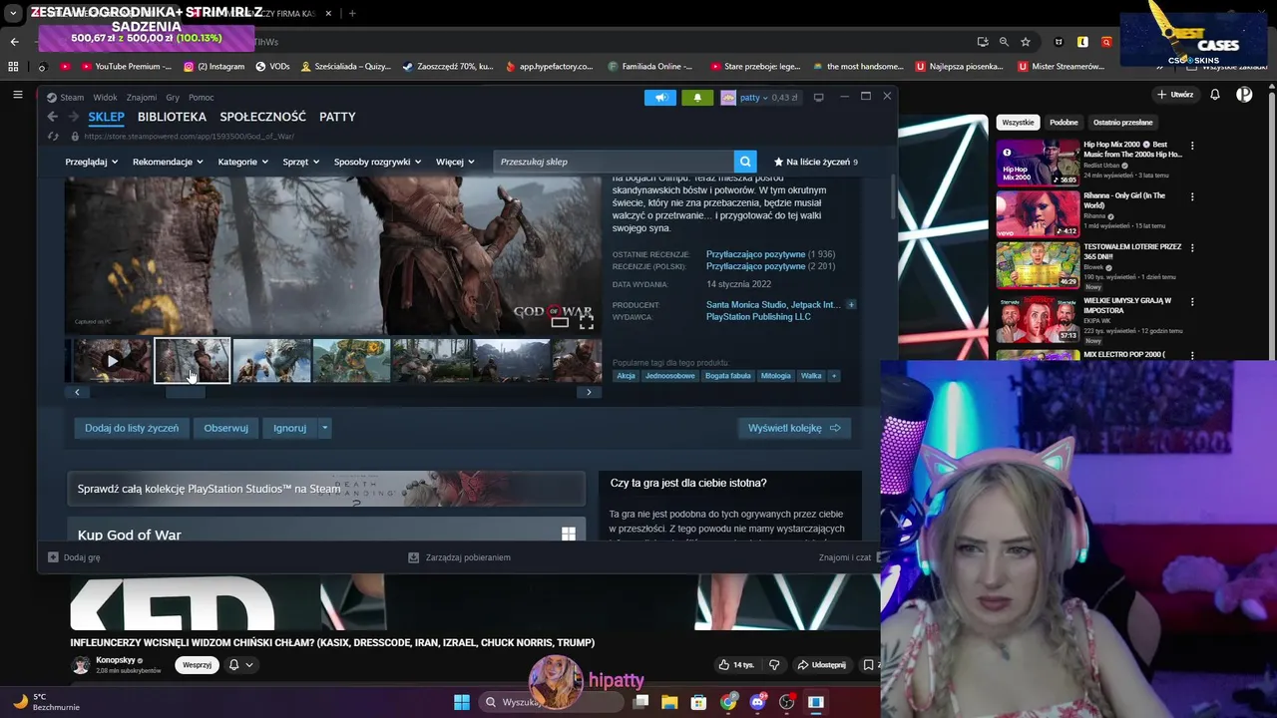
Task: Click the plus icon next to developer names
Action: point(851,304)
